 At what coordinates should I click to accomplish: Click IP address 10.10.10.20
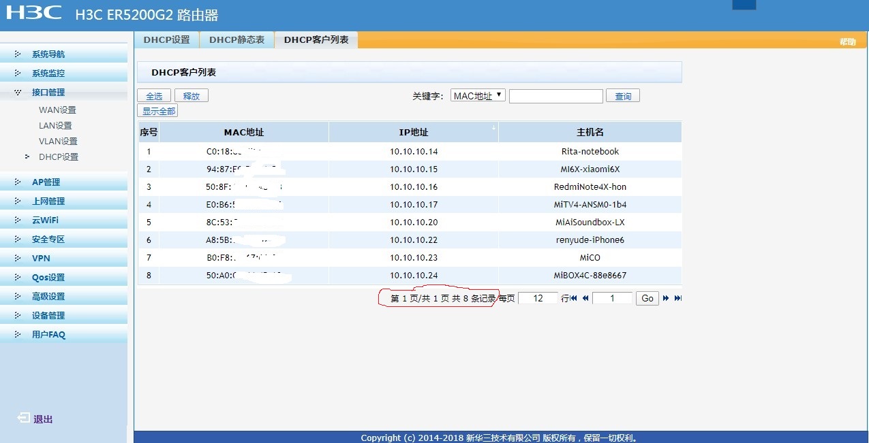[x=414, y=223]
